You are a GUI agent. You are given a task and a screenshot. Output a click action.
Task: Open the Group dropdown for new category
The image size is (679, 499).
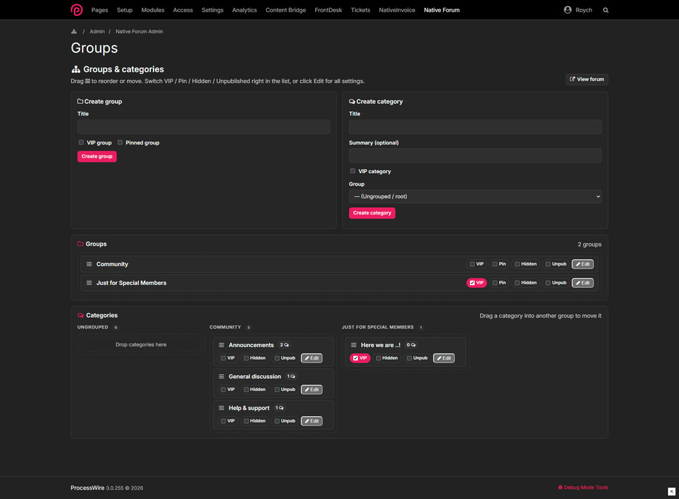475,196
